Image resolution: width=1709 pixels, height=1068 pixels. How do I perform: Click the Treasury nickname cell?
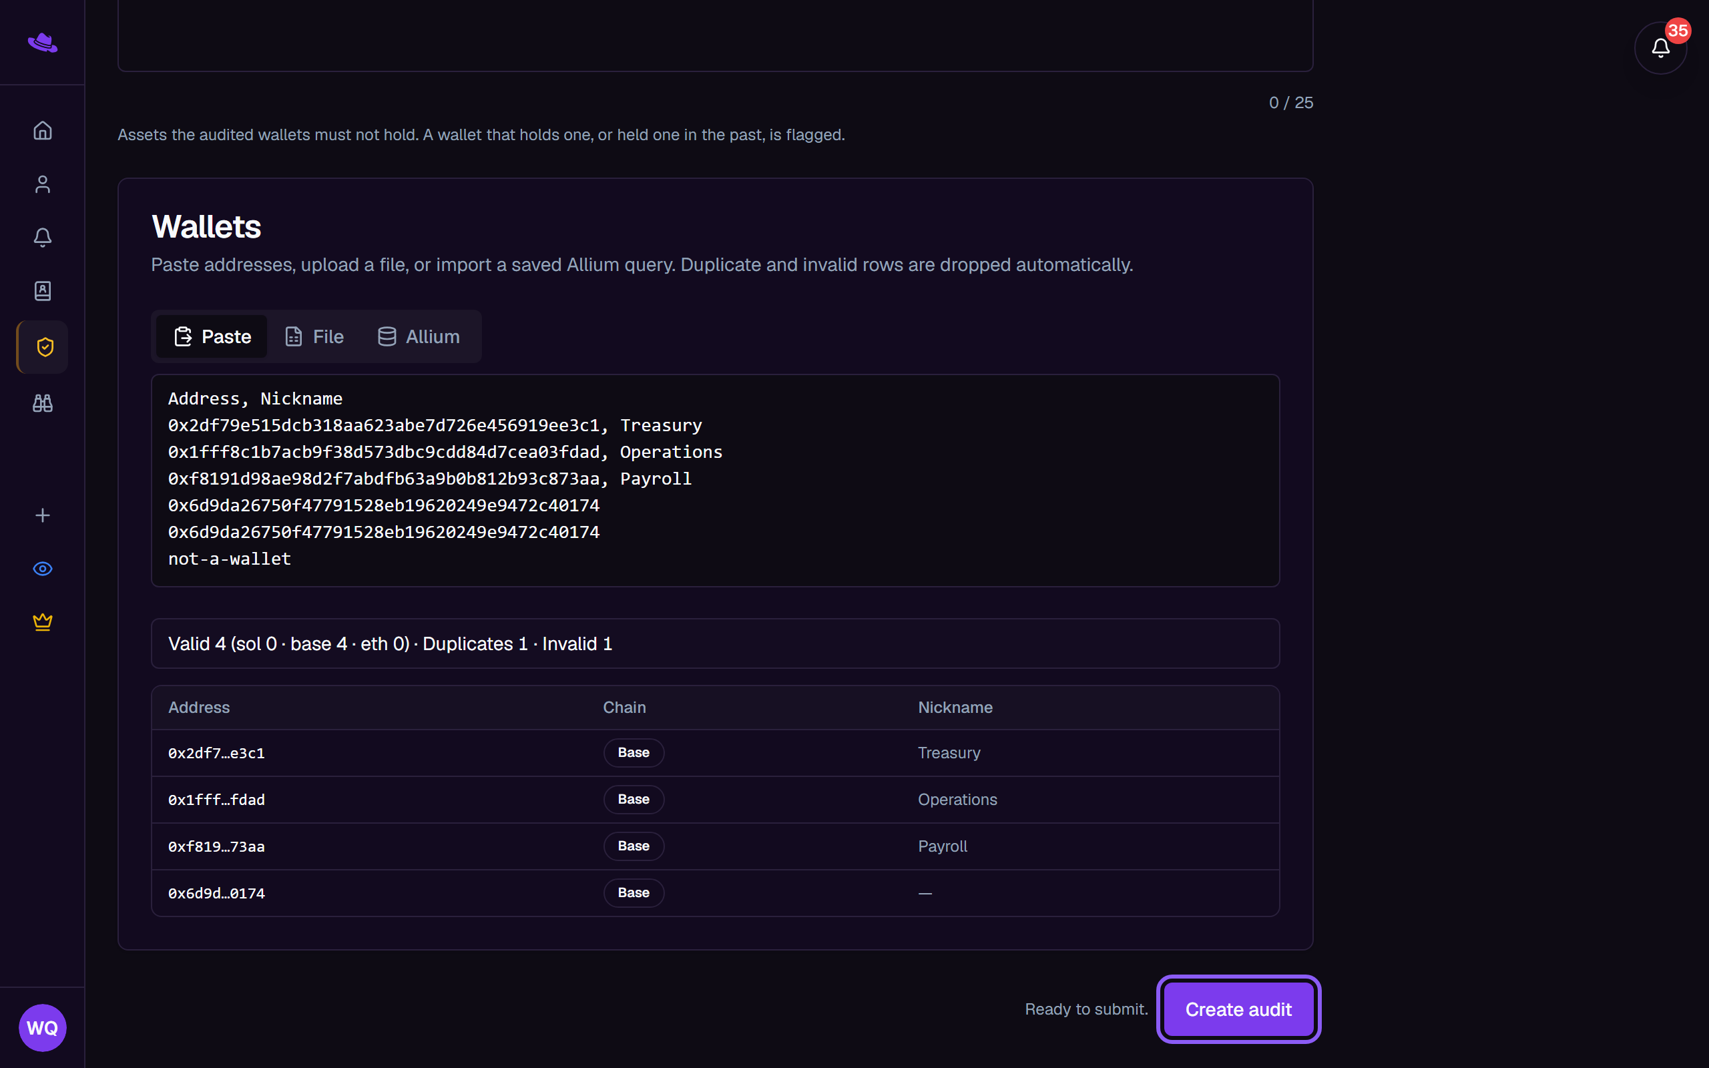(x=949, y=753)
